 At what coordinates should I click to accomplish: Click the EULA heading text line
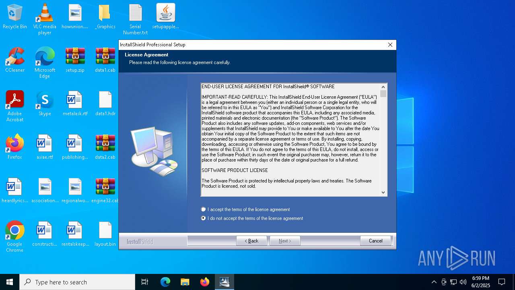(x=268, y=87)
